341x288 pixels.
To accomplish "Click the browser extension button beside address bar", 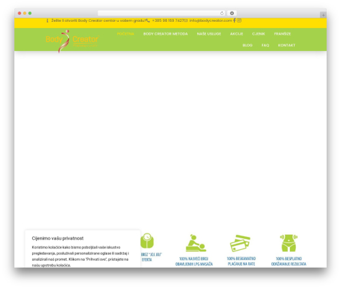I will [232, 13].
